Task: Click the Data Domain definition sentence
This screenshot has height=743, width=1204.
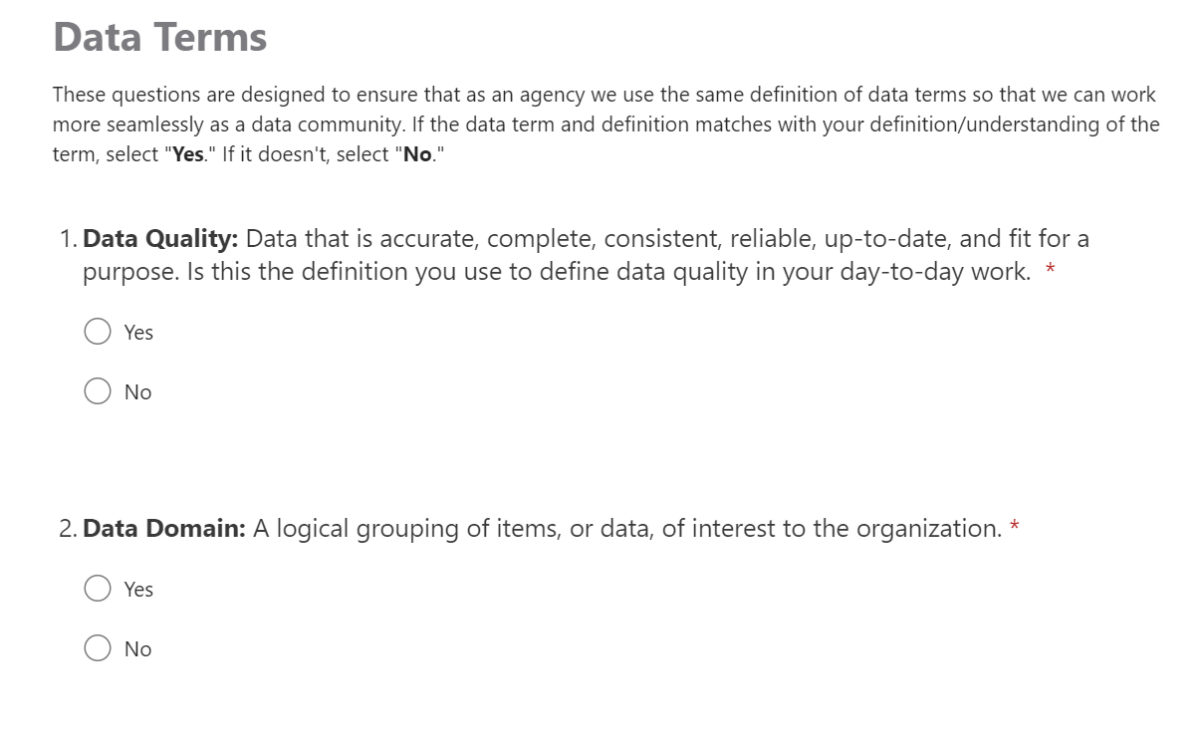Action: click(x=627, y=528)
